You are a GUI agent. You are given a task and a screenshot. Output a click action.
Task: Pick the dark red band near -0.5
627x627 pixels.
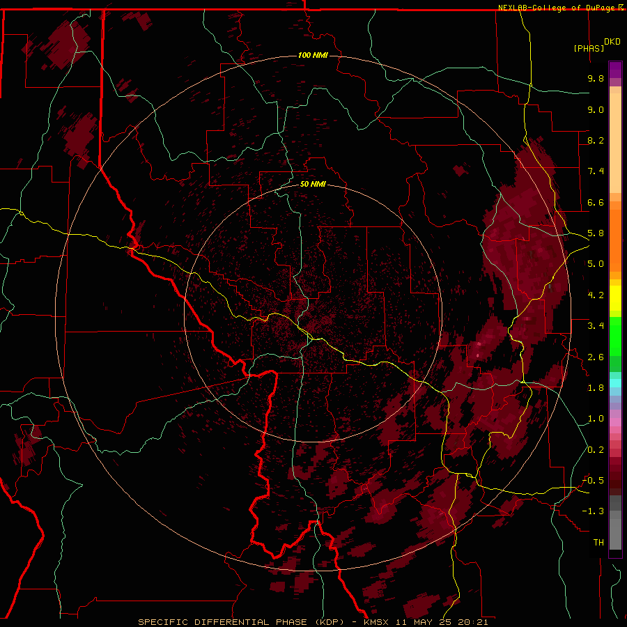pyautogui.click(x=615, y=481)
